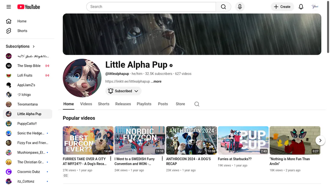Open the account avatar menu
Viewport: 330px width, 185px height.
point(315,7)
